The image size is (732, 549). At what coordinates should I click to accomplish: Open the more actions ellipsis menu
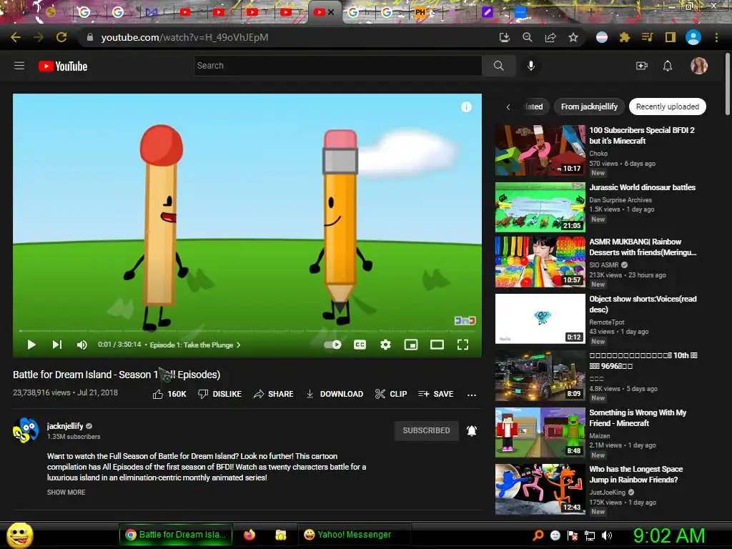pos(472,395)
